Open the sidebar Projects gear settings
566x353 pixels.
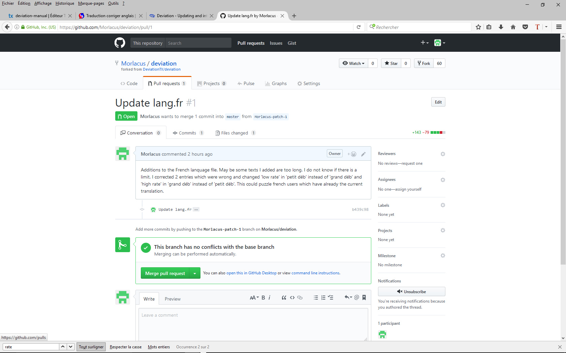(443, 230)
